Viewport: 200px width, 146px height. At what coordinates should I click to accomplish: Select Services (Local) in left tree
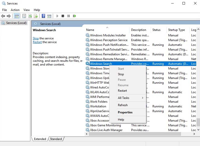[x=14, y=23]
